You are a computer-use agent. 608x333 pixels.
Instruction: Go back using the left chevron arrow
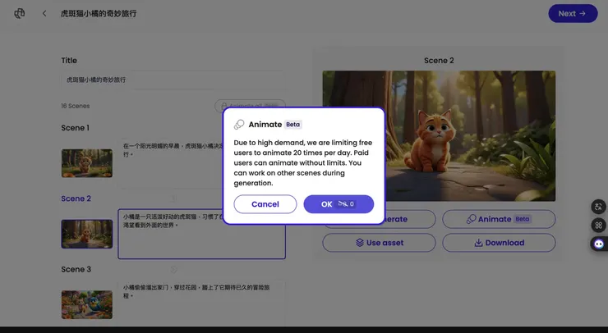click(44, 14)
